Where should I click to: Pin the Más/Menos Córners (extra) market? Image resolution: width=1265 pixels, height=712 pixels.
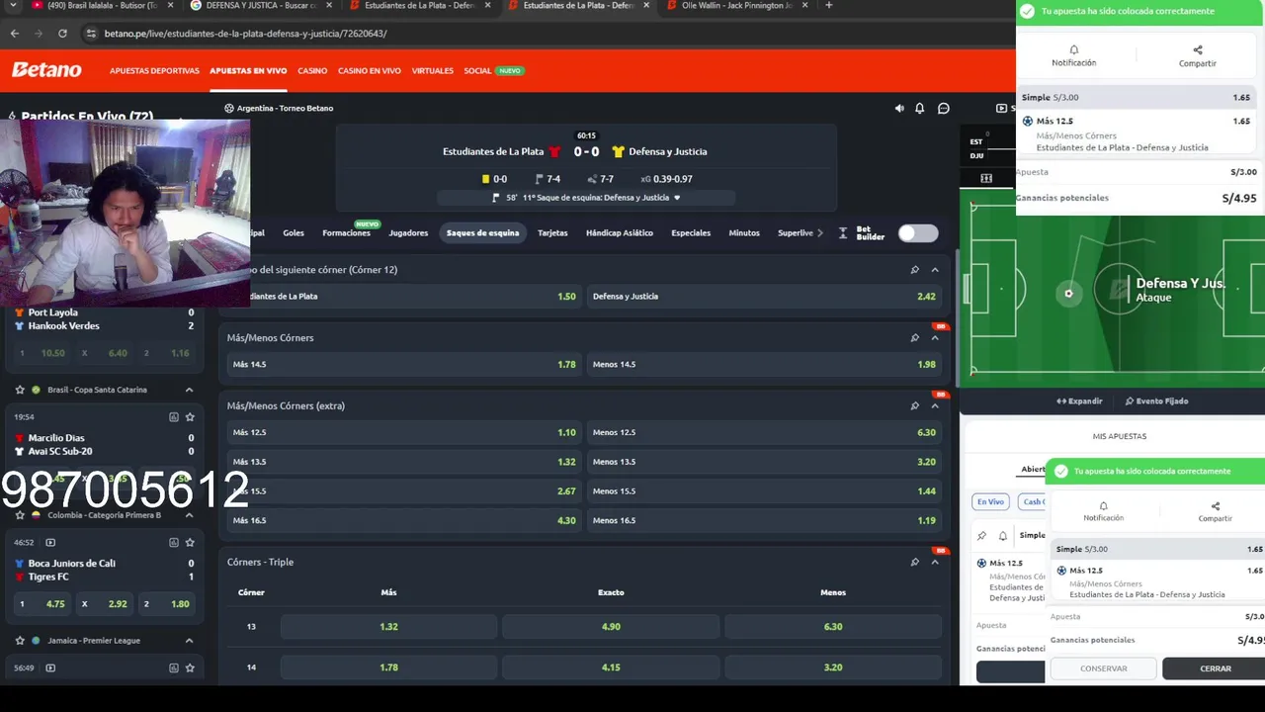point(914,405)
